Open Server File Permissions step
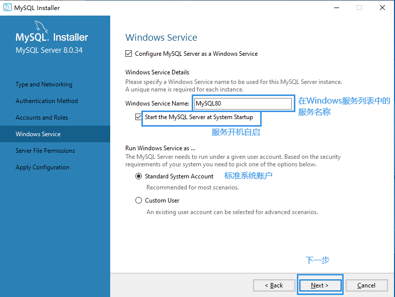This screenshot has height=297, width=395. click(x=45, y=151)
